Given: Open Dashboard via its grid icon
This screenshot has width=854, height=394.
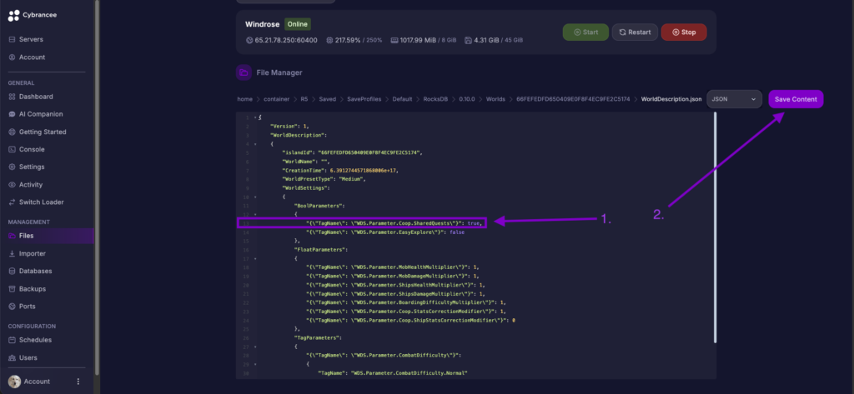Looking at the screenshot, I should pyautogui.click(x=12, y=97).
